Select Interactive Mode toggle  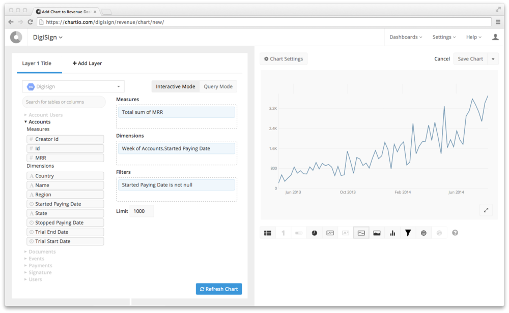pos(175,86)
